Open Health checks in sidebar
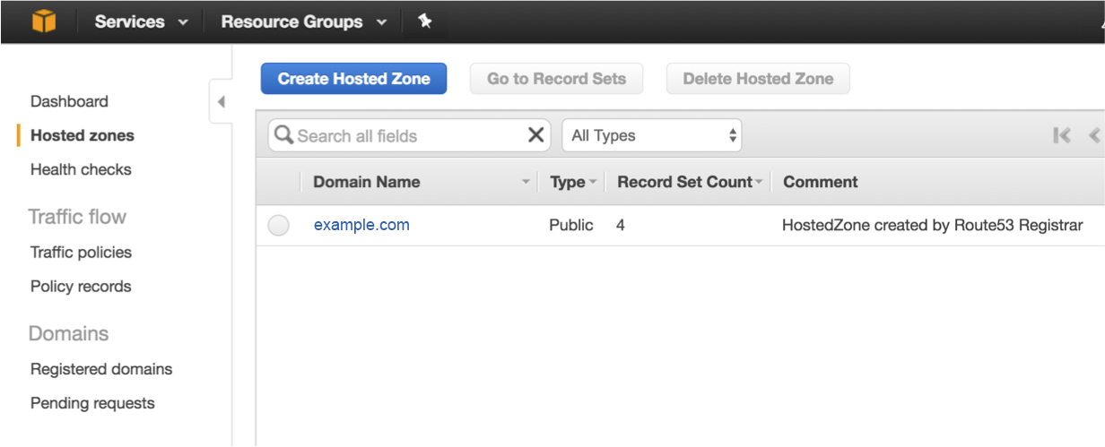Viewport: 1105px width, 447px height. 81,169
